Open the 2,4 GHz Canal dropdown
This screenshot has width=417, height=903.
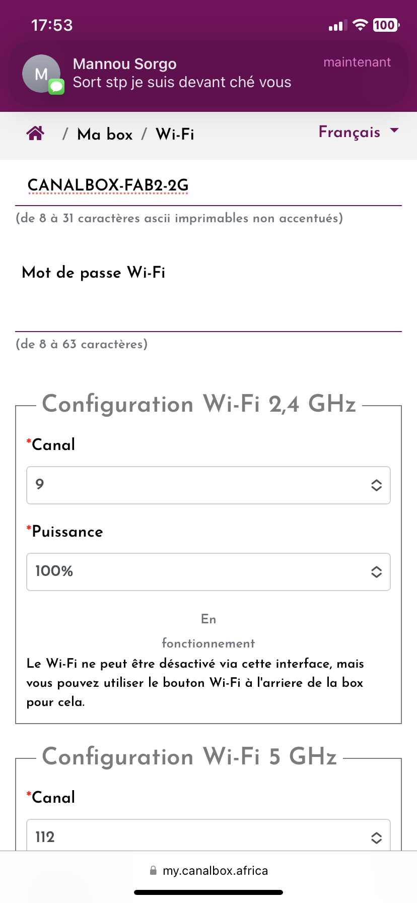pyautogui.click(x=208, y=485)
